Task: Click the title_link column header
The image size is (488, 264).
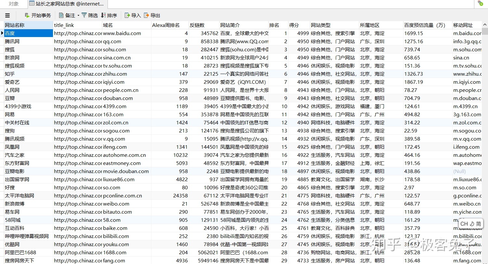Action: click(78, 25)
